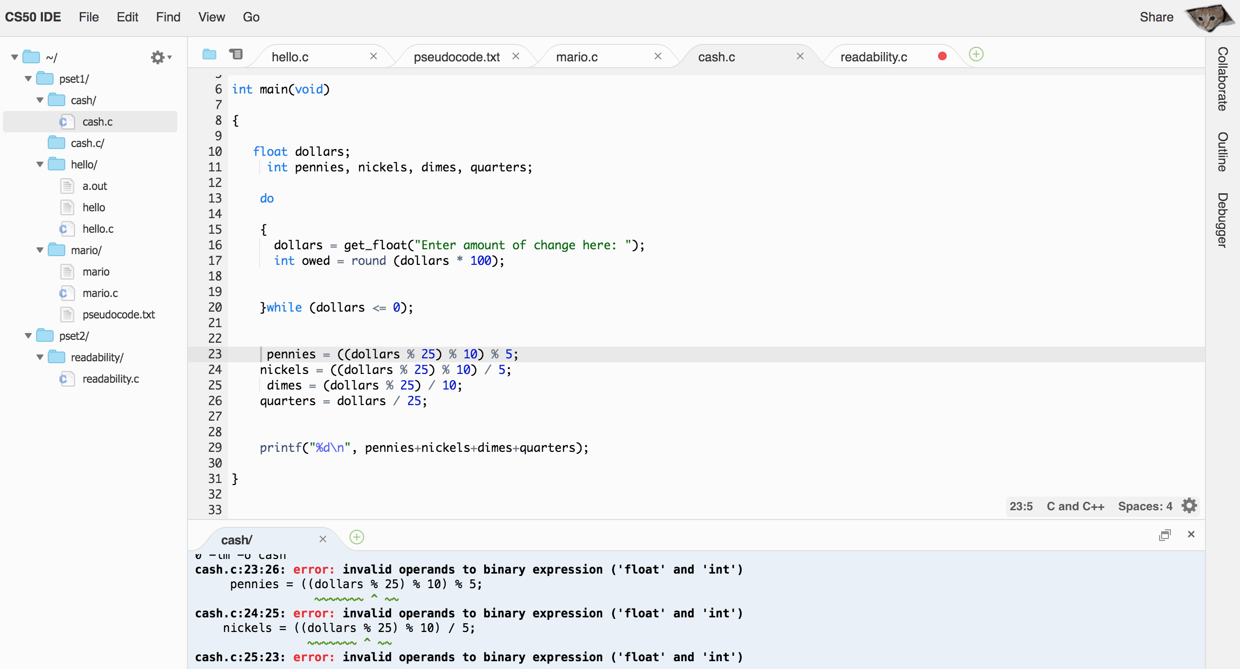Close the cash/ terminal tab

click(323, 539)
